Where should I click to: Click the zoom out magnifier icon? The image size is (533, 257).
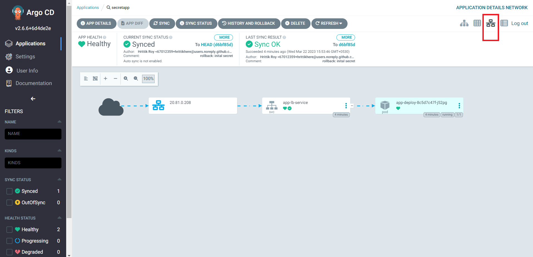tap(136, 79)
